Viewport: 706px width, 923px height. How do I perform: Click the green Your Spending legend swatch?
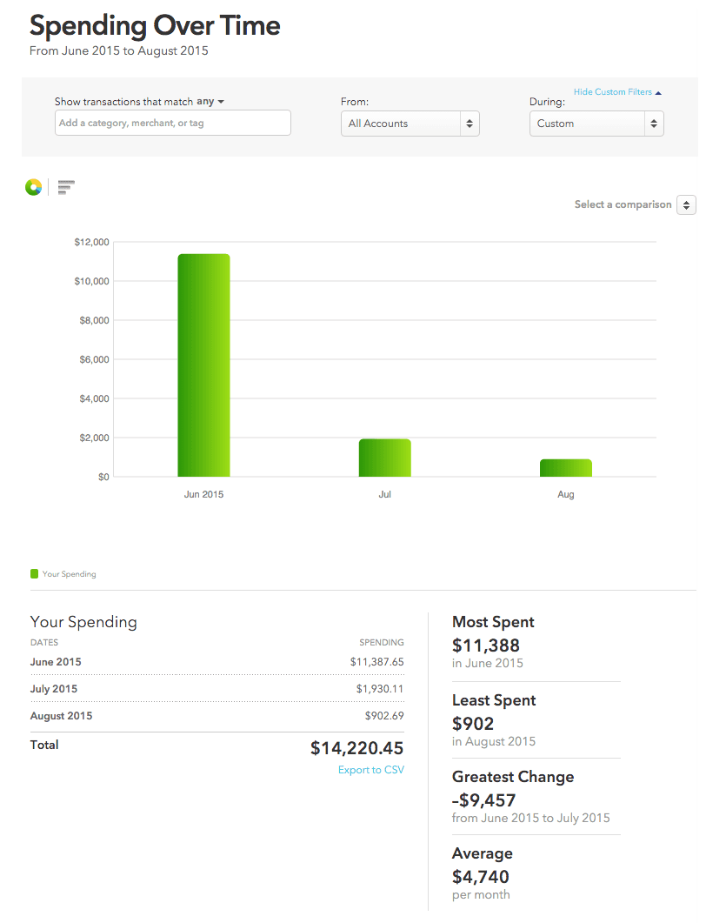pos(35,574)
